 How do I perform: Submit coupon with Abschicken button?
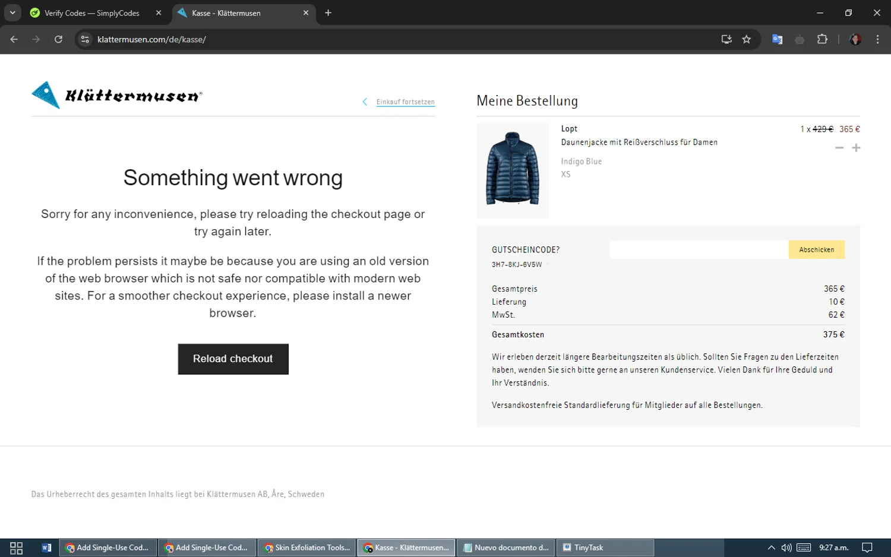coord(816,250)
